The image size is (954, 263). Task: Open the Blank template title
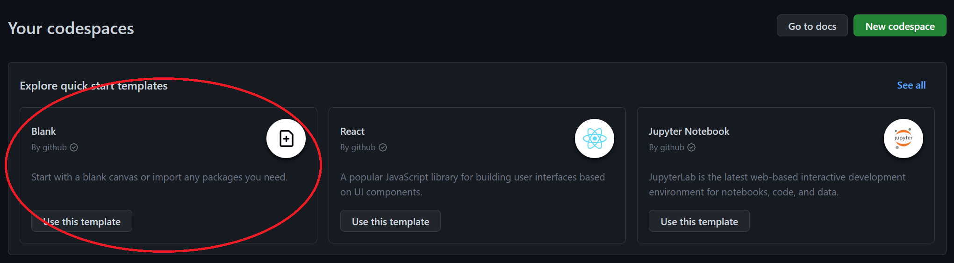(x=43, y=131)
